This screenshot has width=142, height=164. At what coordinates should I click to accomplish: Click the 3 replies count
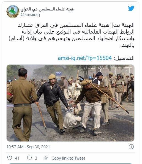click(x=36, y=158)
